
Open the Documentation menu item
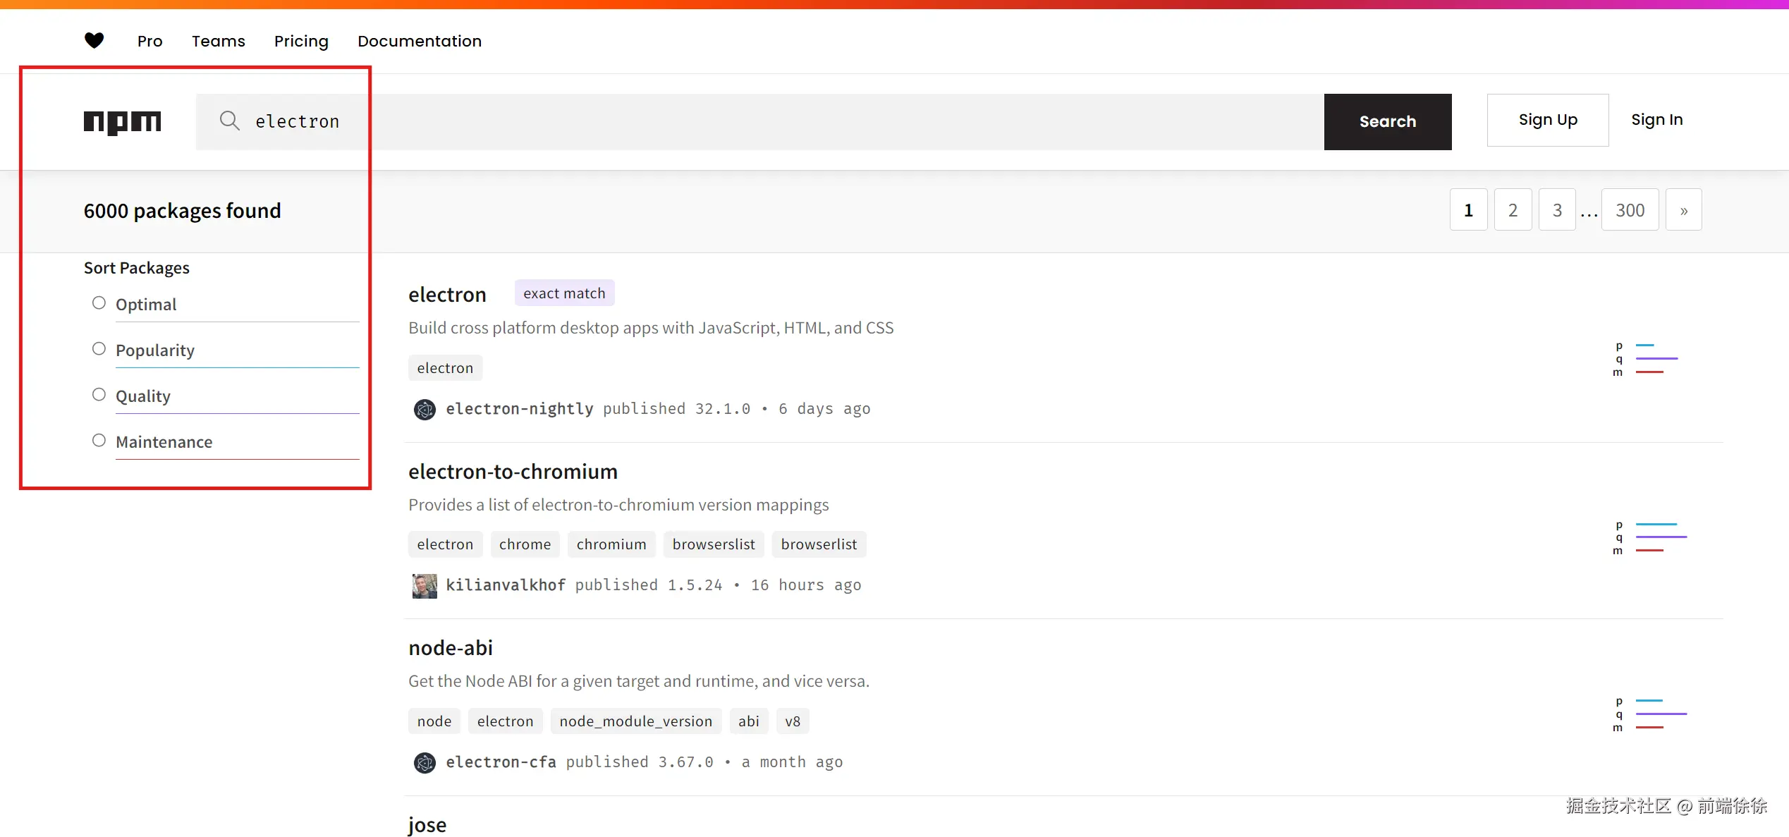click(420, 41)
